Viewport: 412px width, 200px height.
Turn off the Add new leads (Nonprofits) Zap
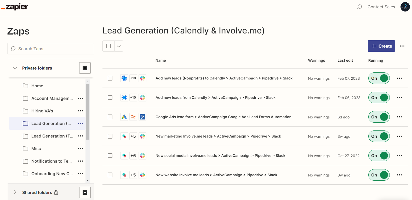379,78
